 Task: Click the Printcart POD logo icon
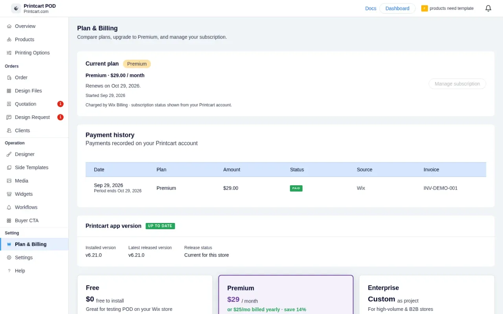16,8
